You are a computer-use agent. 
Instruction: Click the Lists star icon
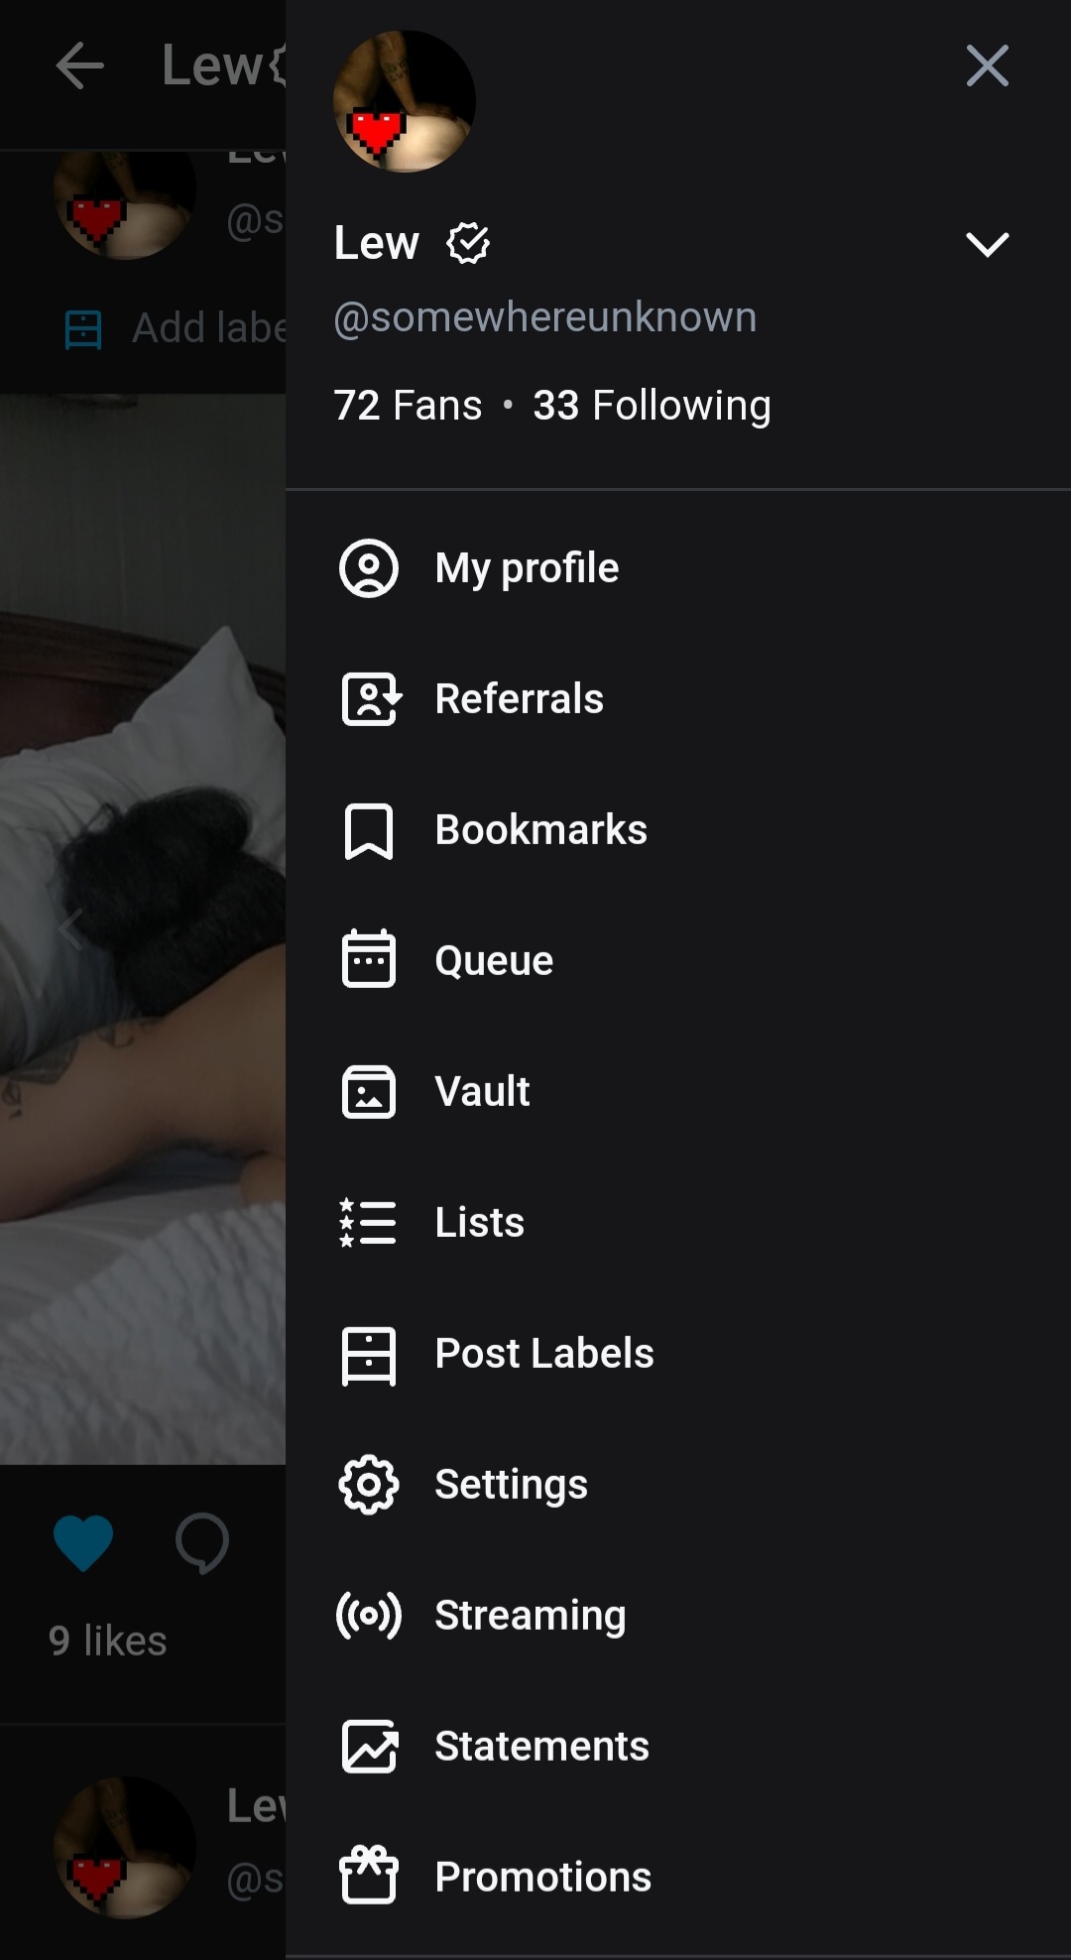[368, 1222]
